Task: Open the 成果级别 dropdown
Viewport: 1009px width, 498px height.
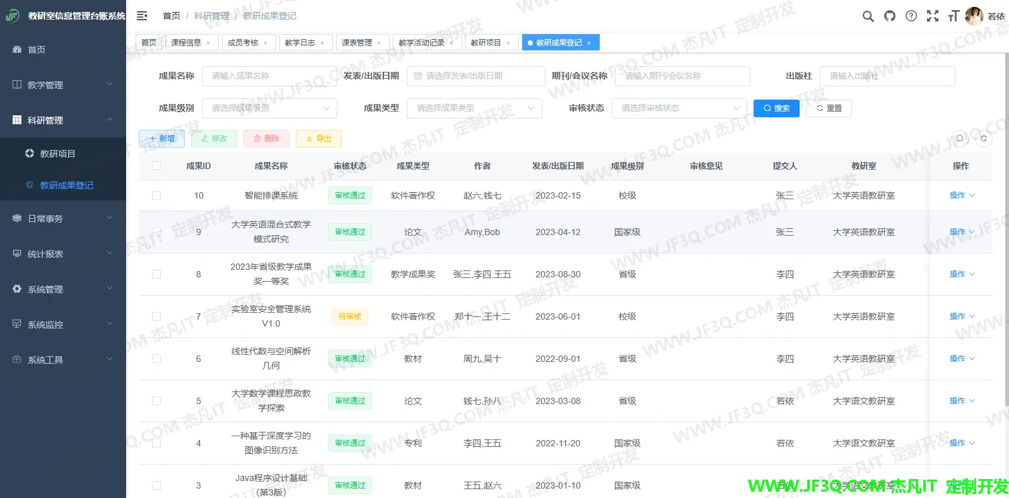Action: (x=269, y=108)
